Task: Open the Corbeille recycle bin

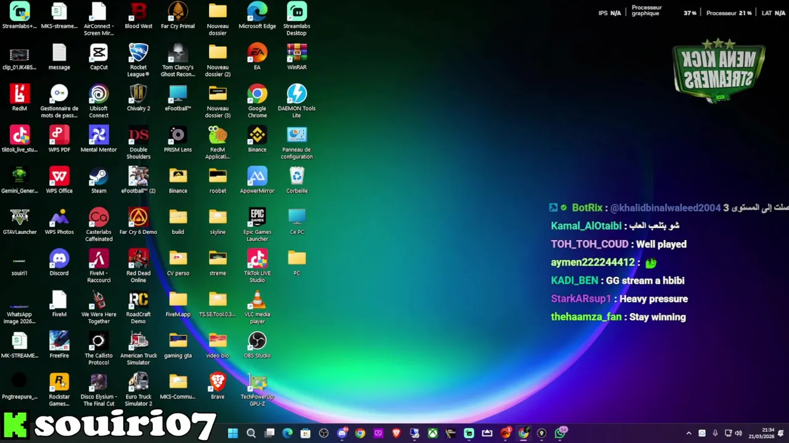Action: [296, 181]
